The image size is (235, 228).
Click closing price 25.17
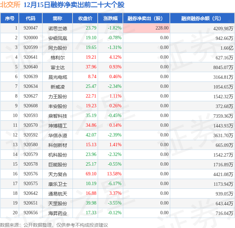point(91,164)
